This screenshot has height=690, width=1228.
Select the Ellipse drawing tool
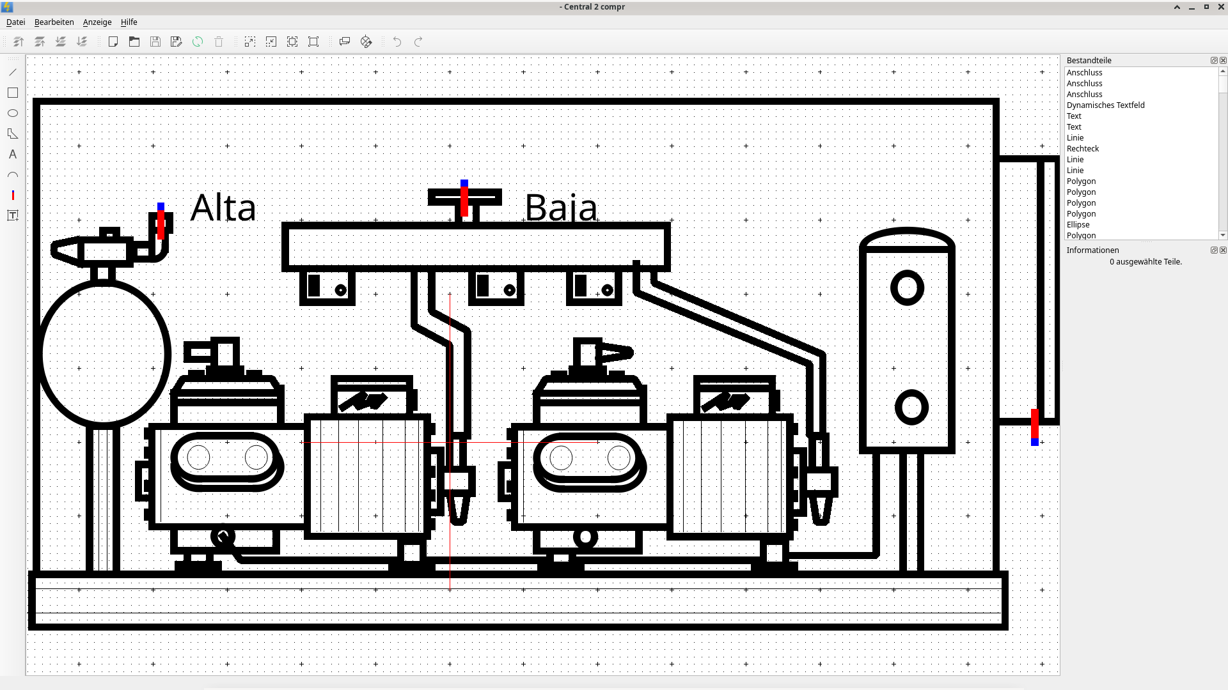pos(13,113)
